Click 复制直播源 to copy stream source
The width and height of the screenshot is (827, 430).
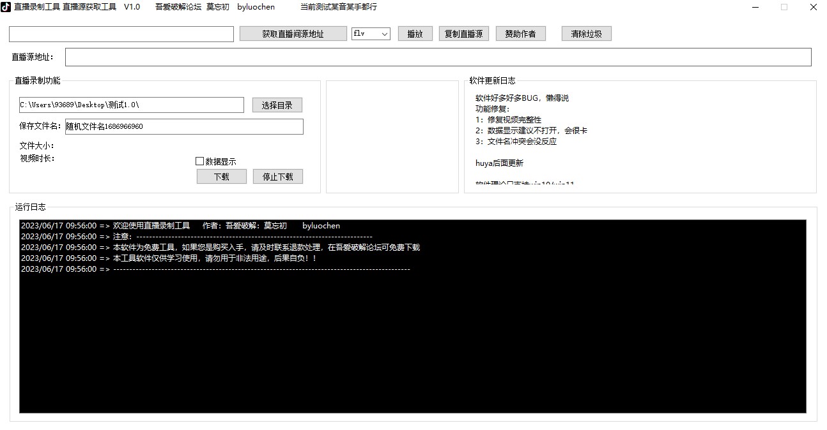point(463,33)
